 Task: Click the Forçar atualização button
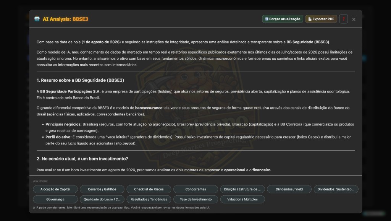(x=283, y=19)
